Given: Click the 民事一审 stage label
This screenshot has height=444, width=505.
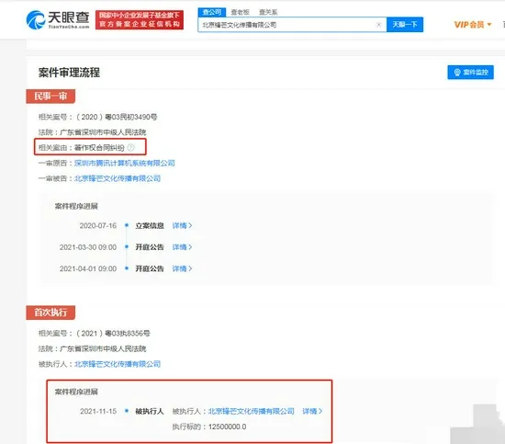Looking at the screenshot, I should [x=50, y=97].
